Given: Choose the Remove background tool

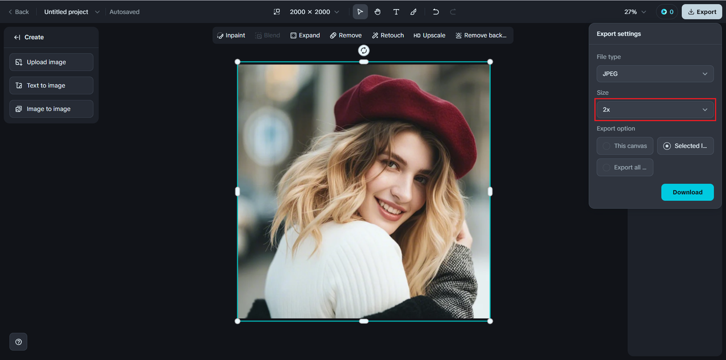Looking at the screenshot, I should click(482, 35).
